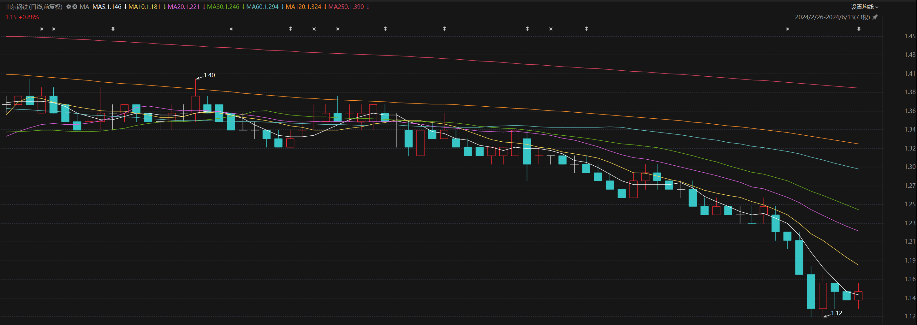Click the MA indicator name label
The height and width of the screenshot is (325, 917).
point(84,7)
